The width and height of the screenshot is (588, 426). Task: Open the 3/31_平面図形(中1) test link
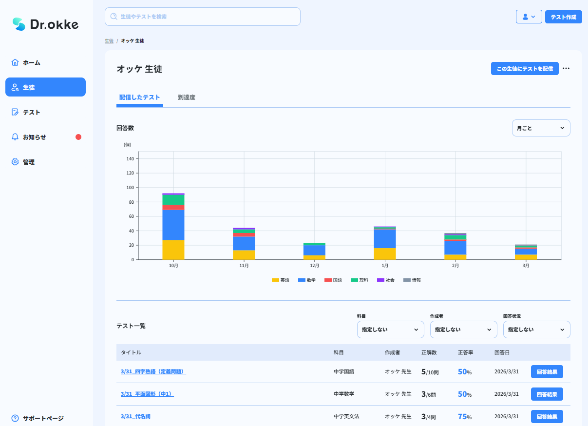pyautogui.click(x=147, y=394)
